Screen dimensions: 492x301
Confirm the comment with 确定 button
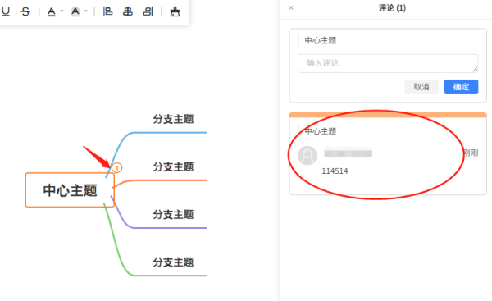(x=461, y=87)
